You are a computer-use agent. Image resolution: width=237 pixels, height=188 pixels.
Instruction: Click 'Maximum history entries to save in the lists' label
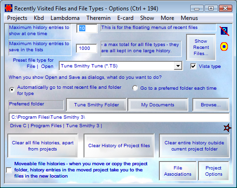coord(39,47)
